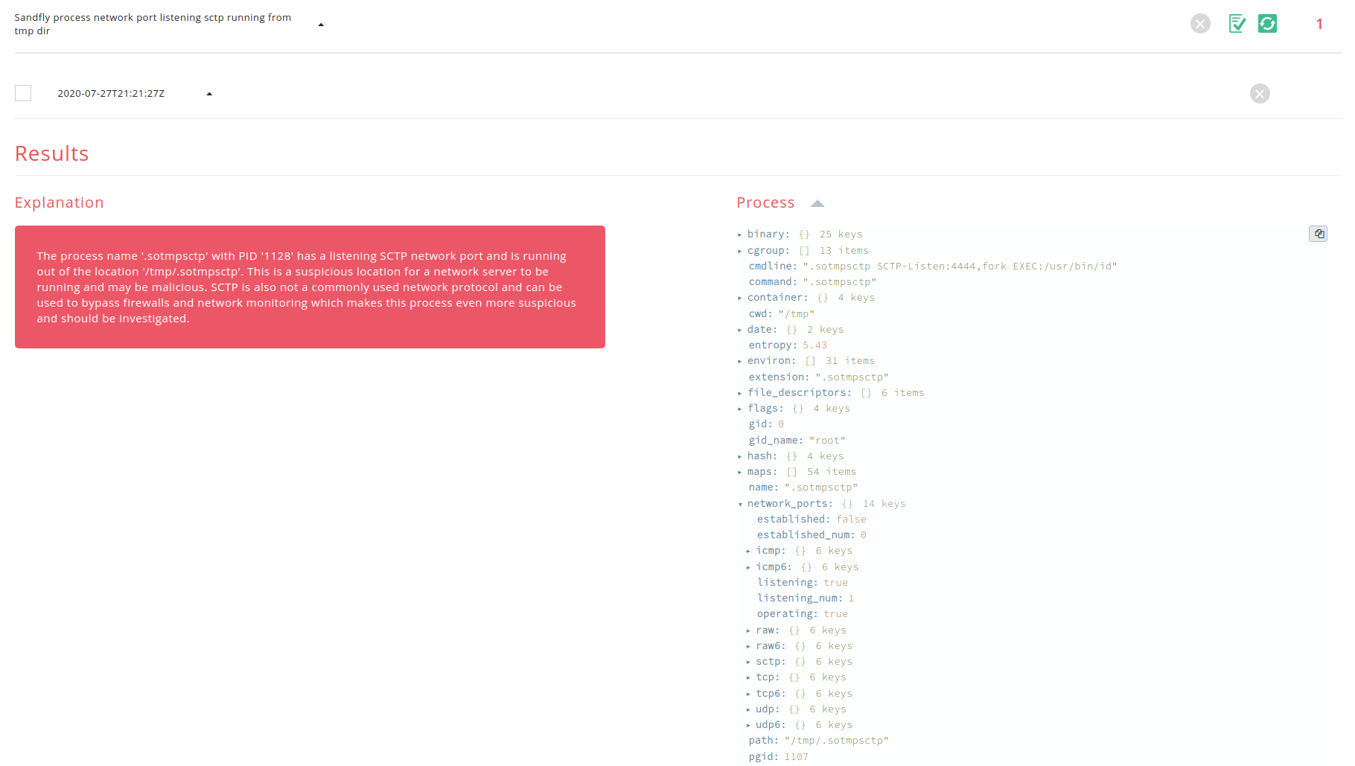
Task: Expand the date node
Action: click(x=740, y=330)
